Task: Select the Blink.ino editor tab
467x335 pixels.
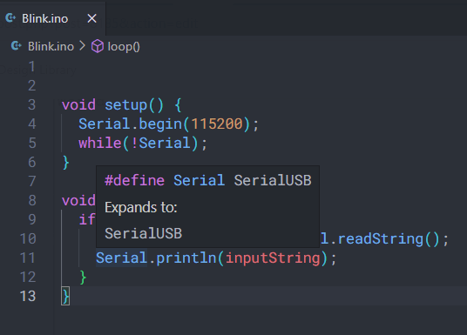Action: click(52, 18)
